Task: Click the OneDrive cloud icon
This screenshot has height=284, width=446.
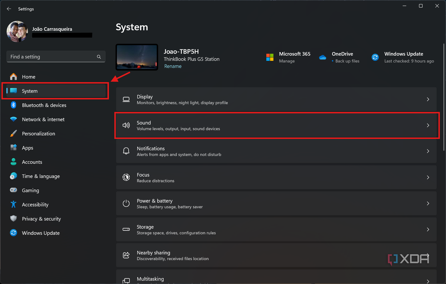Action: (x=322, y=57)
